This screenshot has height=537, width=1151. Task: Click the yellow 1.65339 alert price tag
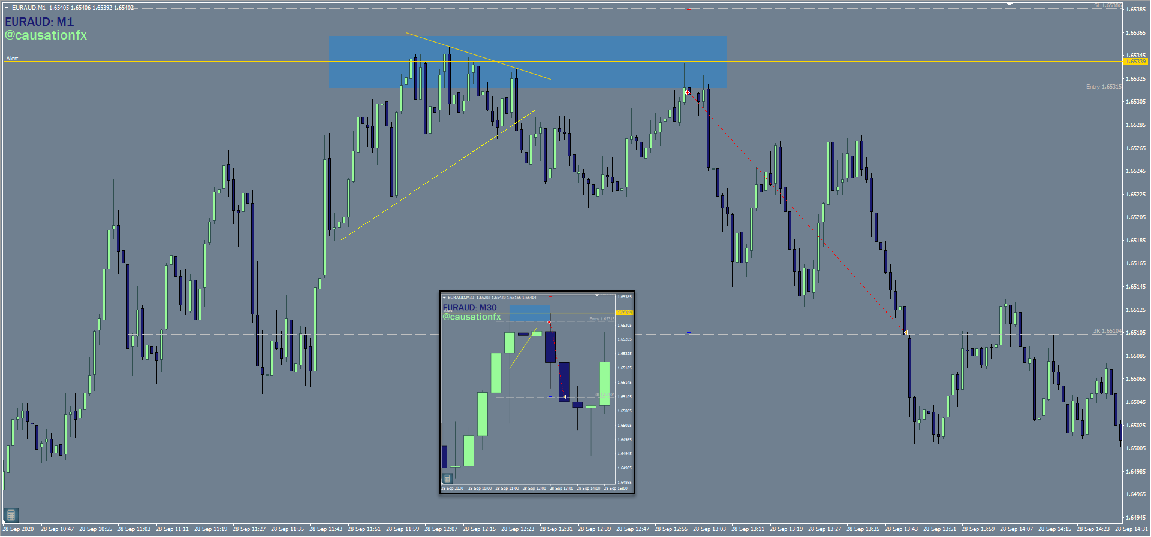[1135, 62]
